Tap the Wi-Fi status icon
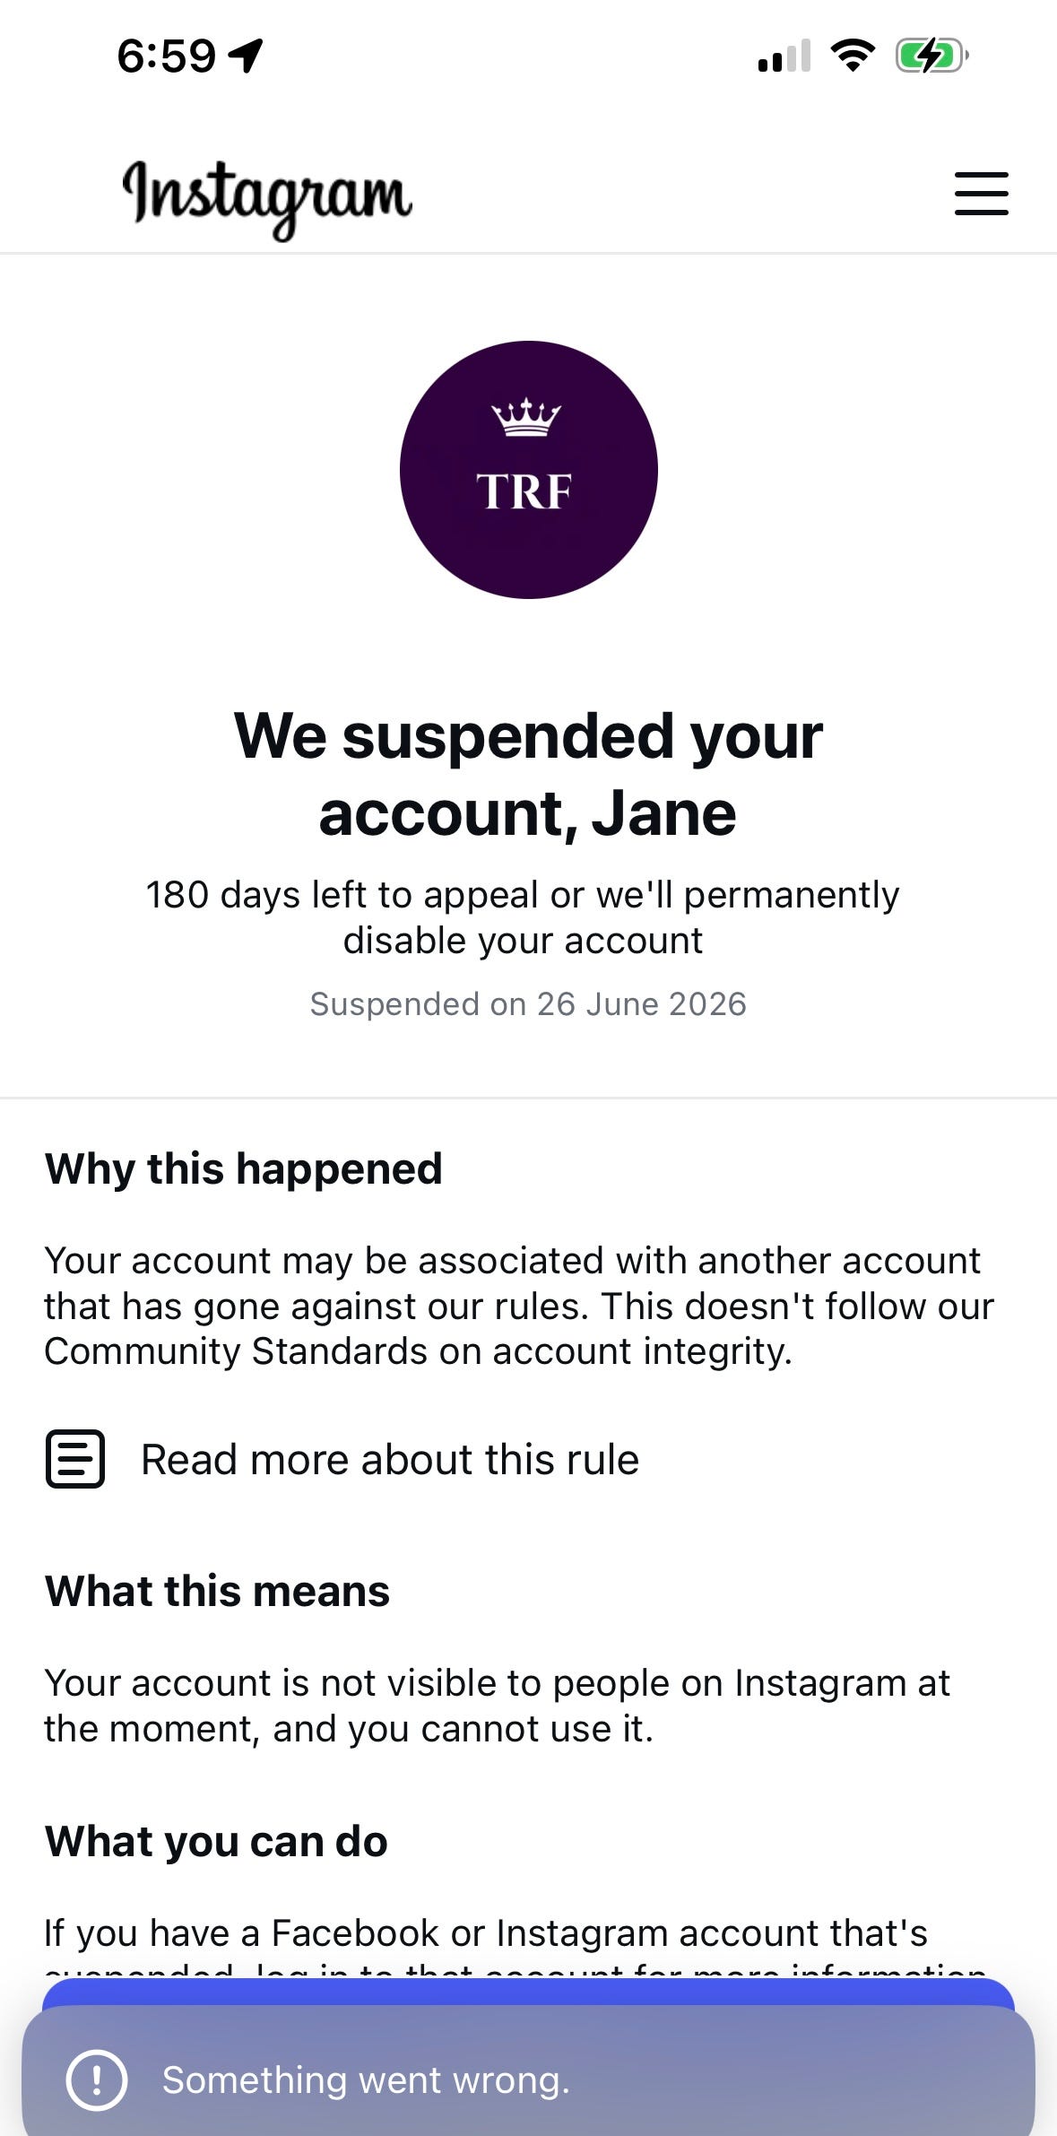This screenshot has width=1057, height=2136. pyautogui.click(x=853, y=56)
